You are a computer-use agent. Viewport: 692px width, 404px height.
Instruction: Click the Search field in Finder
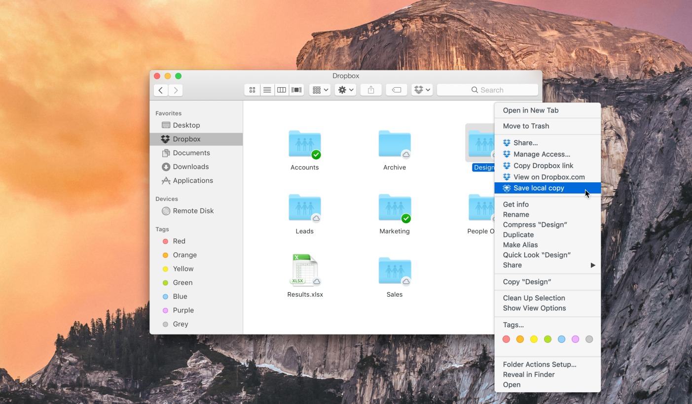pos(487,90)
